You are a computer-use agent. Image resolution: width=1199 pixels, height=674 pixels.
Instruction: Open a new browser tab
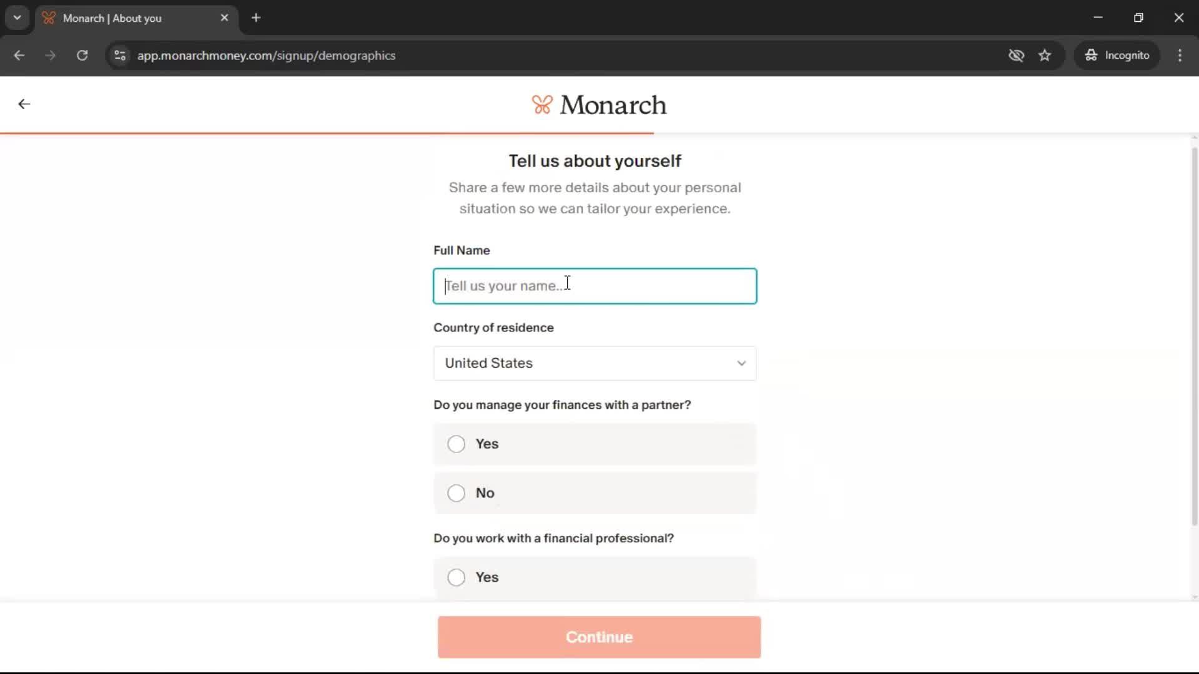256,18
